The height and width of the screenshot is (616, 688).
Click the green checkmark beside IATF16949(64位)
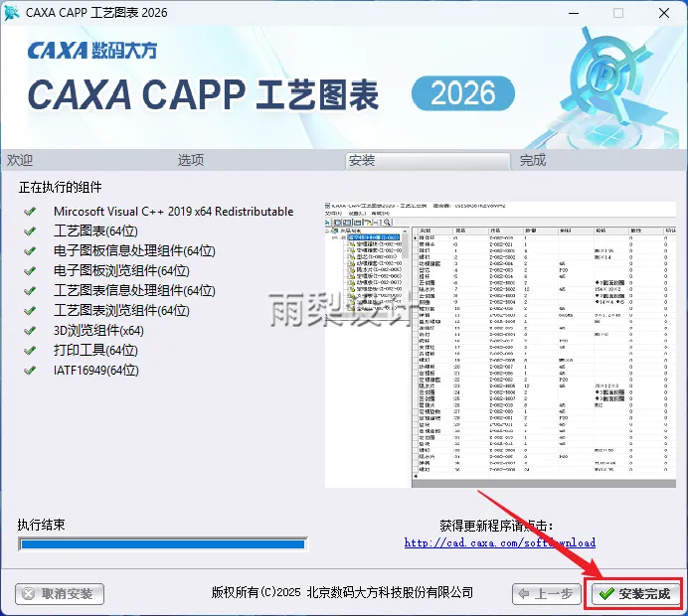coord(30,370)
